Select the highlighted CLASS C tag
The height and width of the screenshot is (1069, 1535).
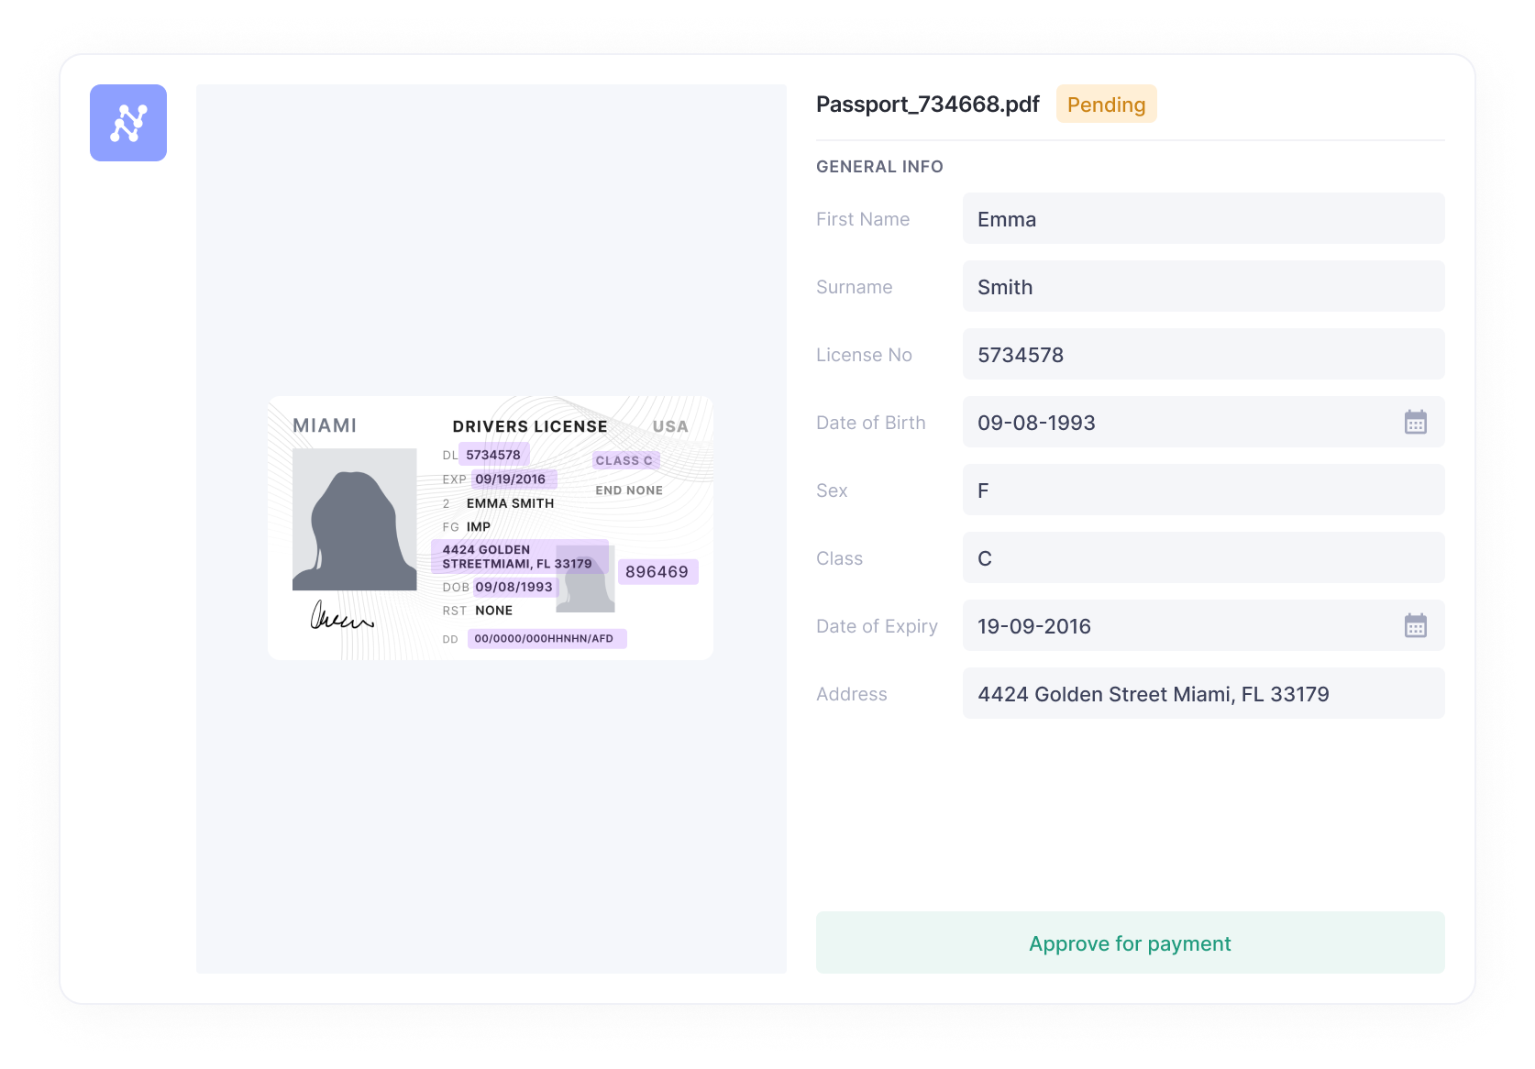(624, 460)
